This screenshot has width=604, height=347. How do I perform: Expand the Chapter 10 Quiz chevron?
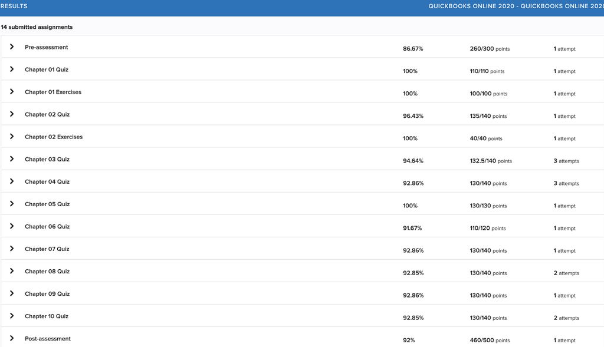click(12, 316)
